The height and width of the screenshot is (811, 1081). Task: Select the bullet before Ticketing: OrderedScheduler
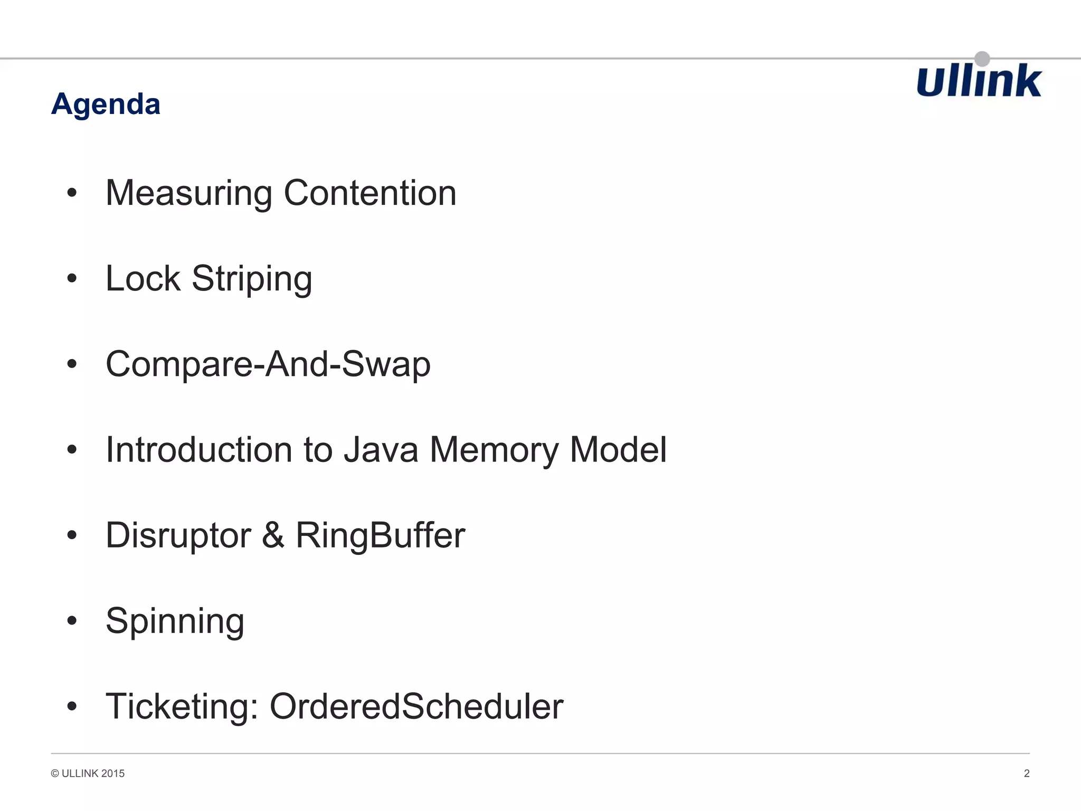[72, 706]
